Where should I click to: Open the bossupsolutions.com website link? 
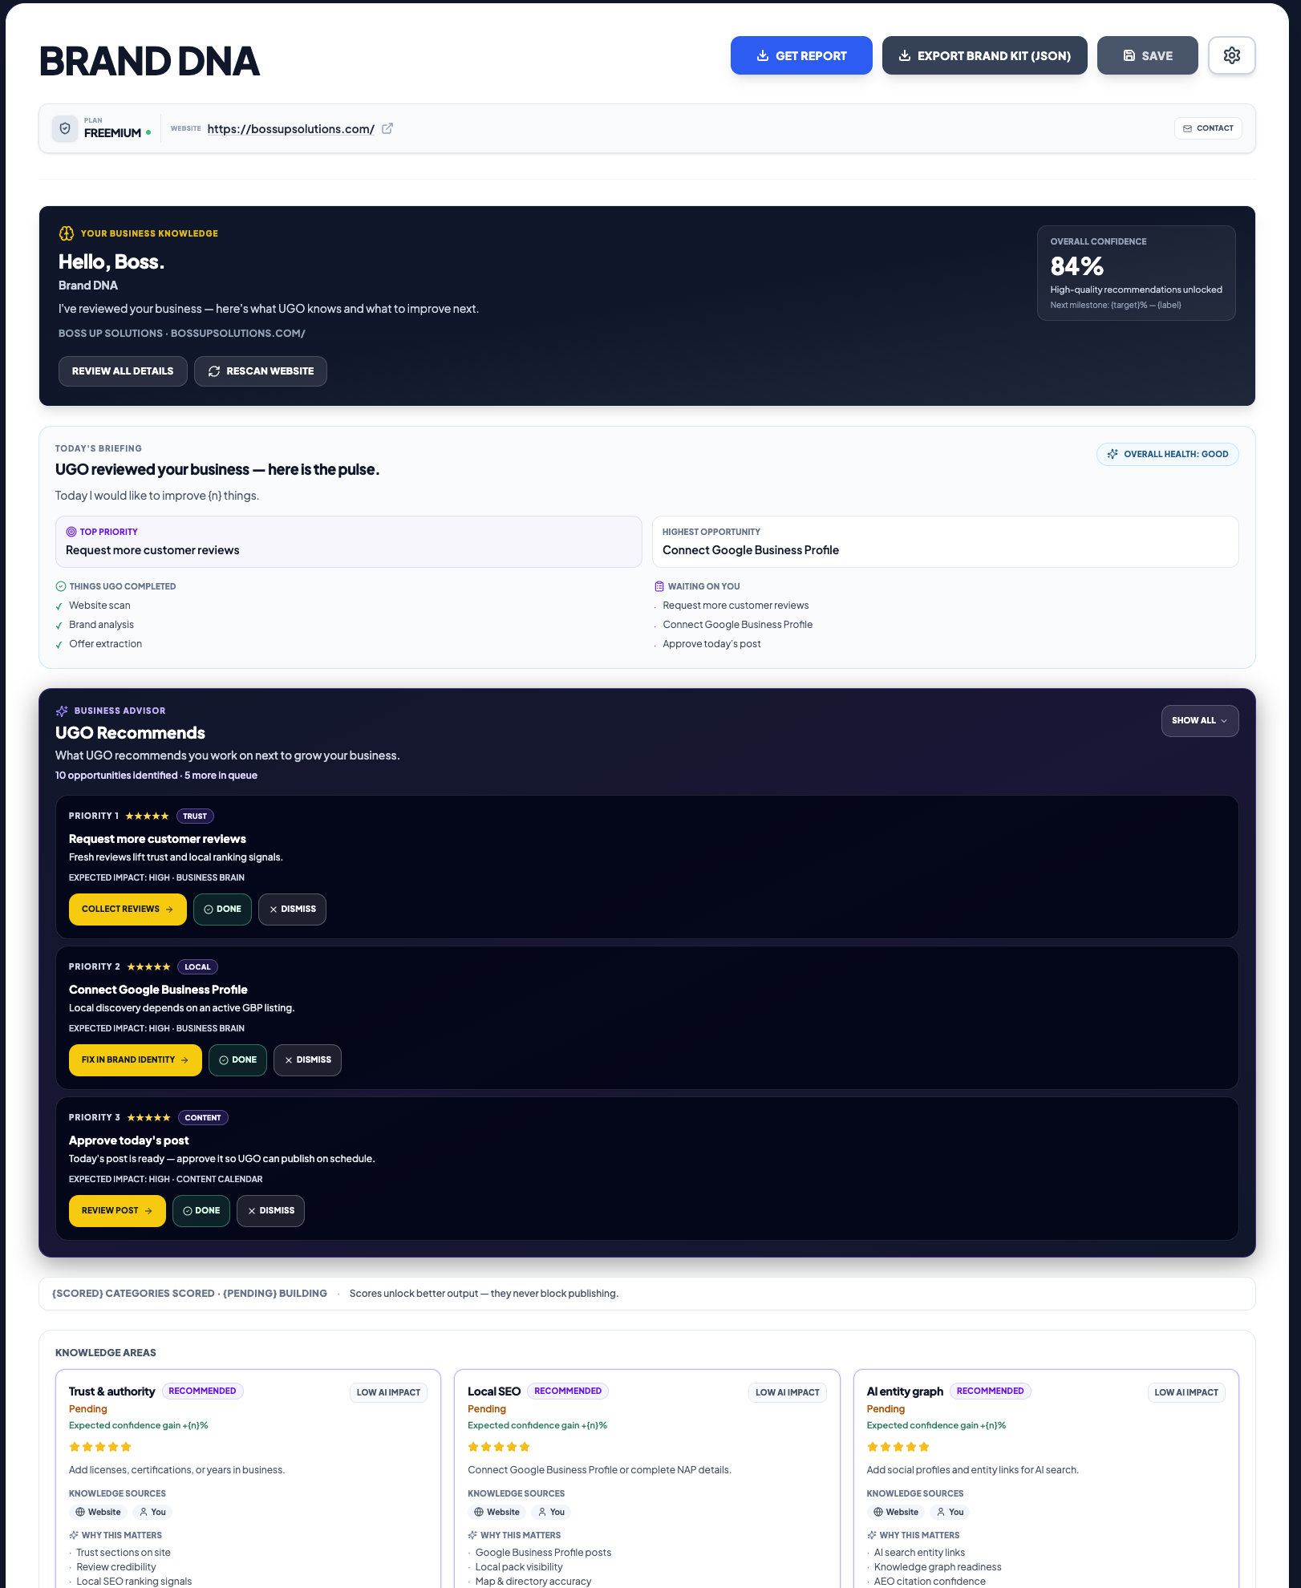coord(291,128)
